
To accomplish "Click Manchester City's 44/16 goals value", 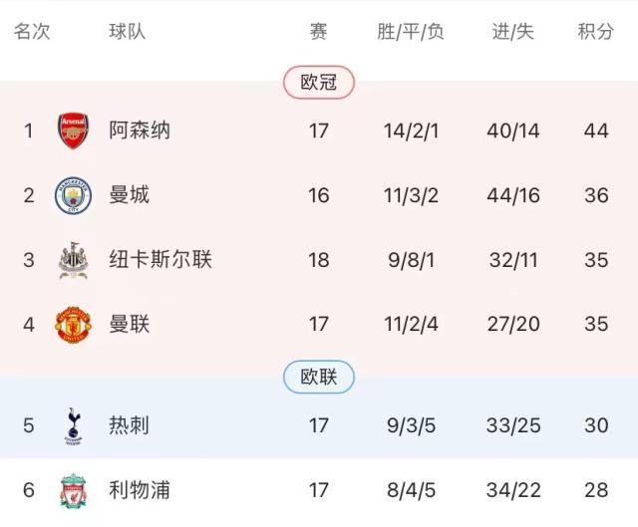I will tap(515, 195).
